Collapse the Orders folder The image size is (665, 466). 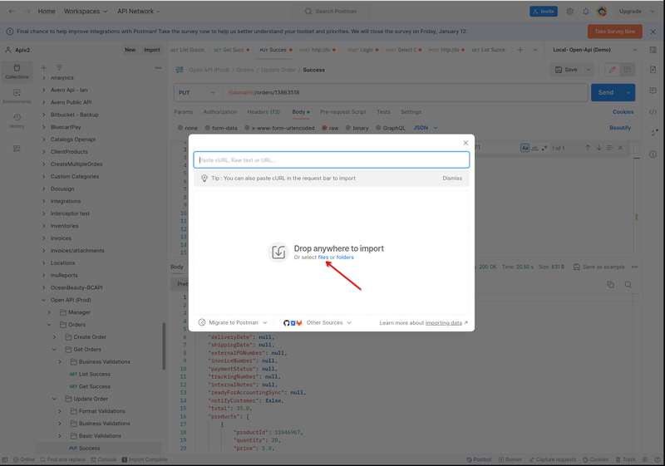point(49,325)
